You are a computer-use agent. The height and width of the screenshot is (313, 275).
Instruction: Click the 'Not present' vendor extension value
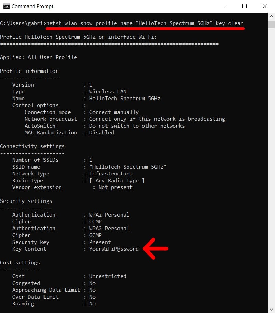(115, 187)
